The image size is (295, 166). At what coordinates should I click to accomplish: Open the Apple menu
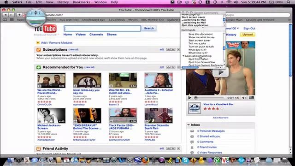coord(6,2)
